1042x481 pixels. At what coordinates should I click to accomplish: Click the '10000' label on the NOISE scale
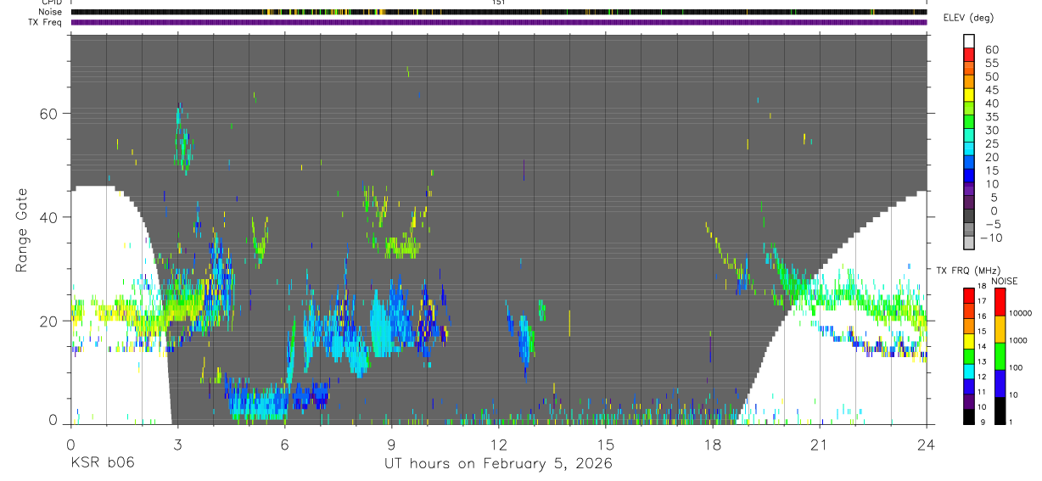(x=1021, y=313)
